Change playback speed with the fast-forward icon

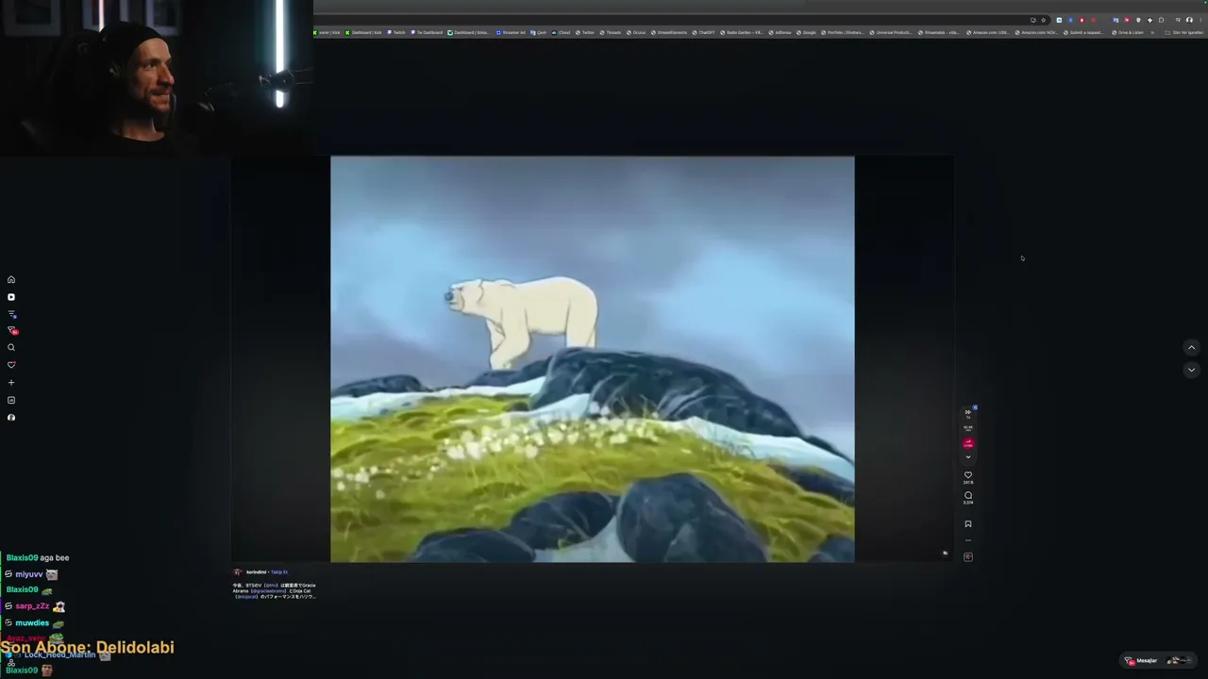[967, 412]
